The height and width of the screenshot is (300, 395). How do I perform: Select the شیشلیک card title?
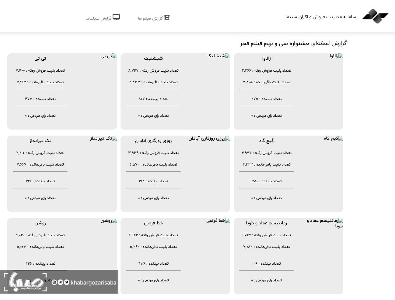click(153, 58)
